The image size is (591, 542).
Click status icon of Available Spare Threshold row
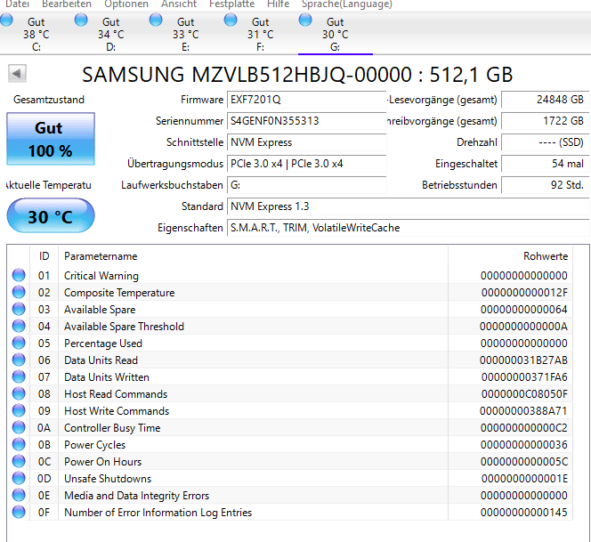19,326
